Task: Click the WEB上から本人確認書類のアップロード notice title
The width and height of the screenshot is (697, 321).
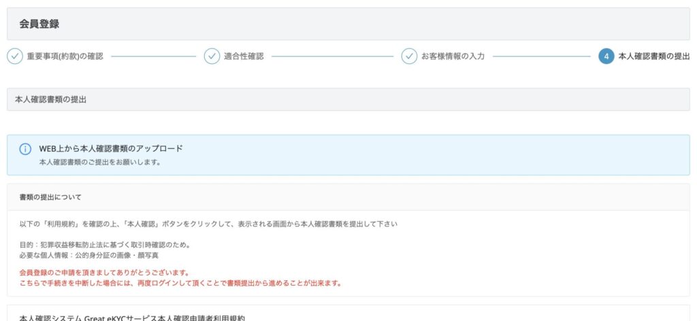Action: 111,148
